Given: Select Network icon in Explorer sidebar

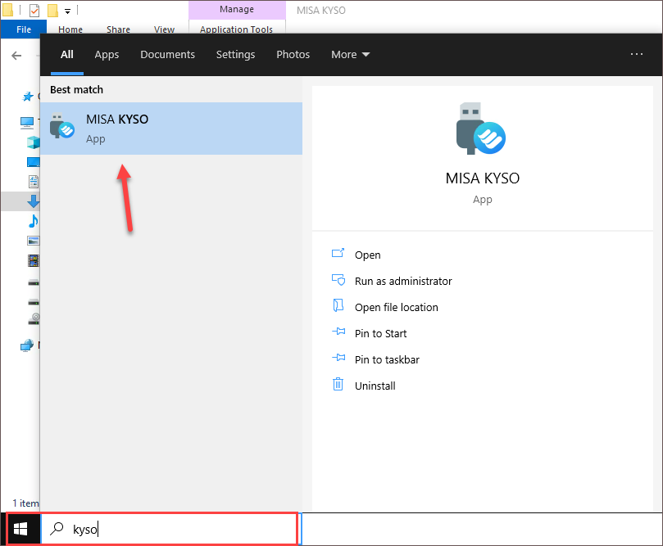Looking at the screenshot, I should [27, 345].
